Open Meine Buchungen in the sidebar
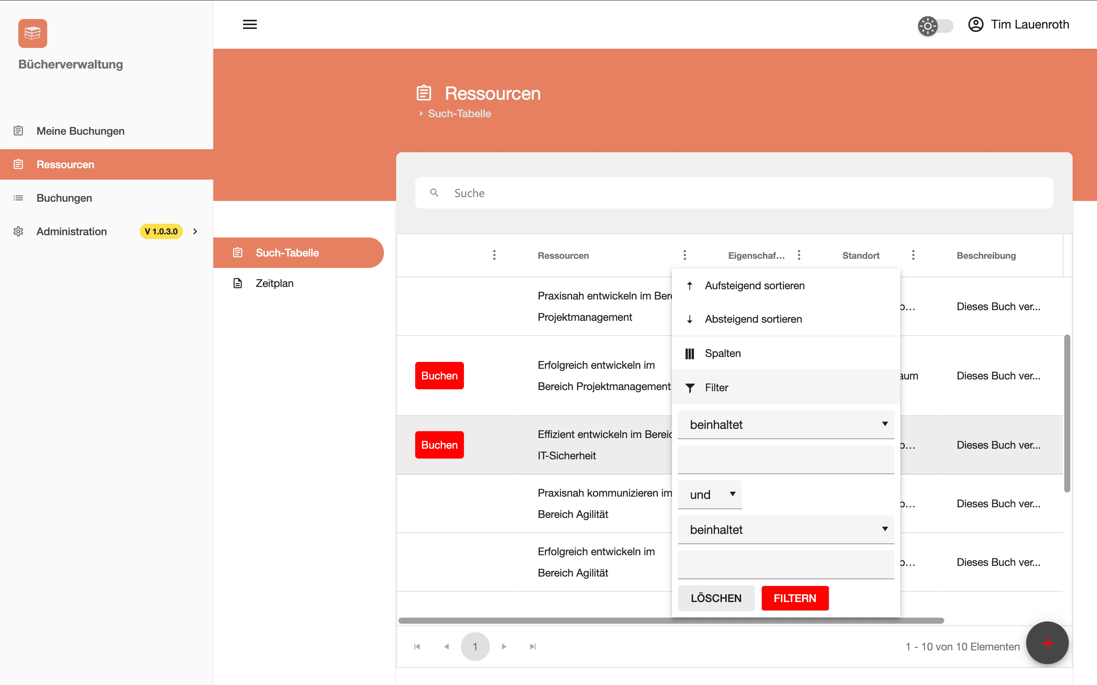1097x685 pixels. click(107, 131)
